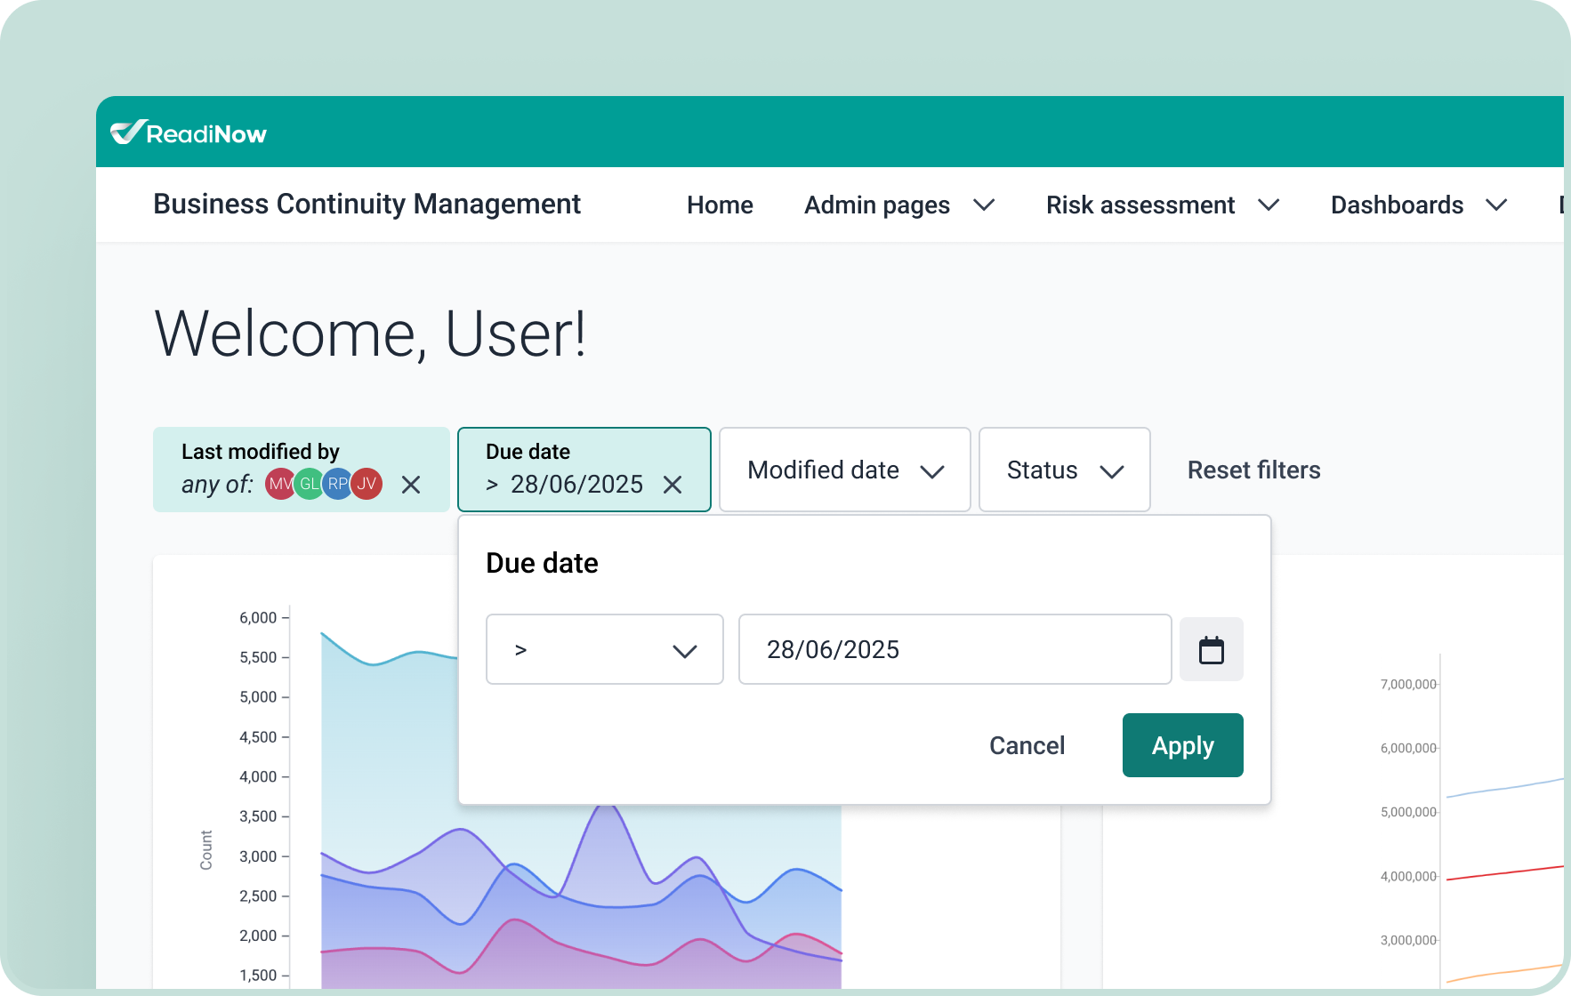Clear the Due date filter chip
Viewport: 1571px width, 996px height.
pyautogui.click(x=673, y=485)
